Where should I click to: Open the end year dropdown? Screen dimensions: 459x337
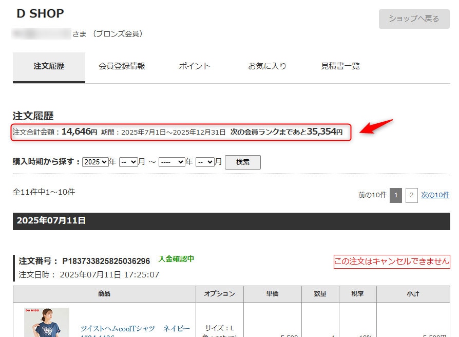tap(172, 162)
